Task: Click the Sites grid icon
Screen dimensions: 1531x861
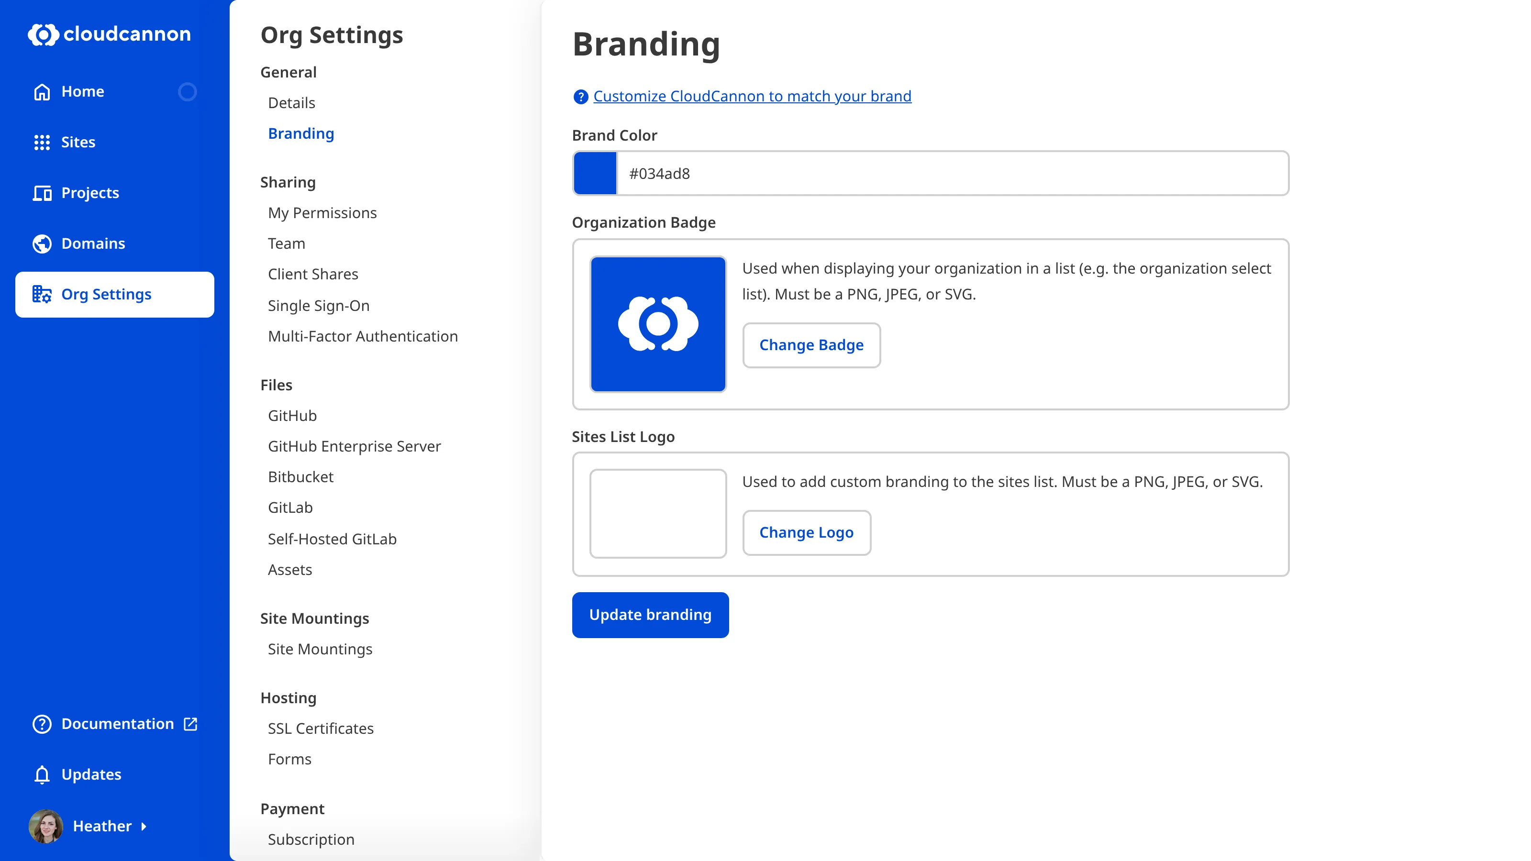Action: tap(42, 143)
